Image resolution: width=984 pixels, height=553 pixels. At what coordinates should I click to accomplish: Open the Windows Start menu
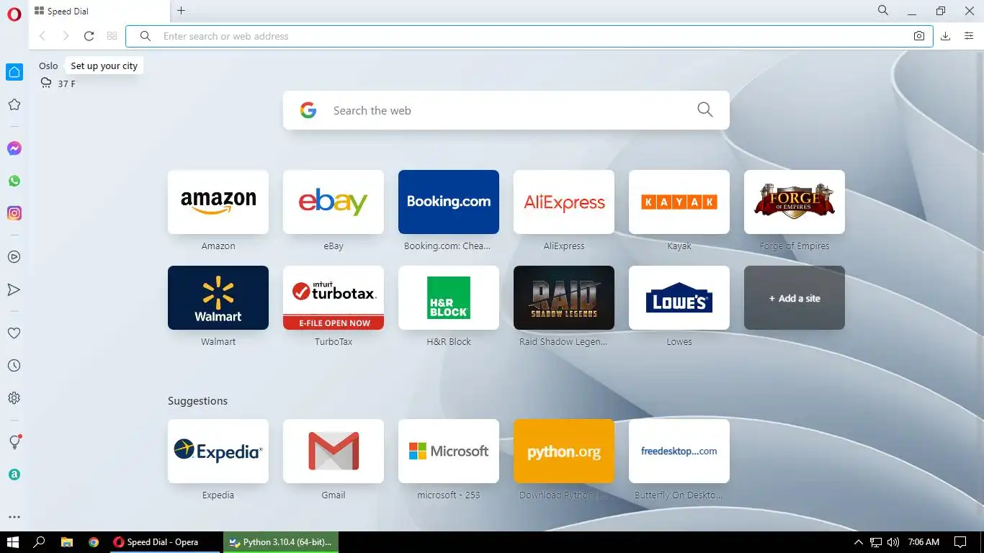(13, 542)
